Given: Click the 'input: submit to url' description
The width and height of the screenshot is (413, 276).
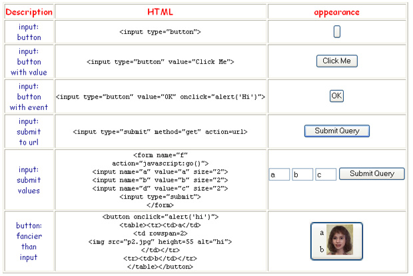Looking at the screenshot, I should pyautogui.click(x=29, y=131).
